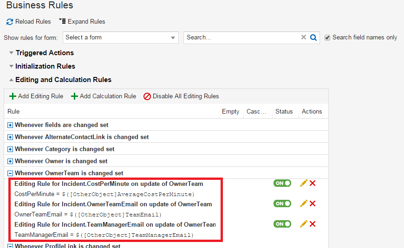Click Add Calculation Rule
Screen dimensions: 404x248
(x=104, y=96)
